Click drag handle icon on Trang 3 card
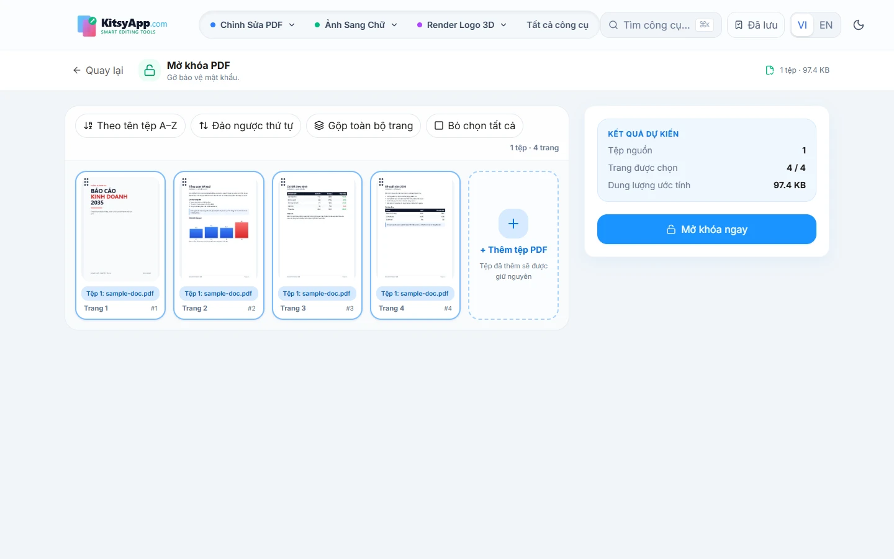Screen dimensions: 894x559 (283, 182)
